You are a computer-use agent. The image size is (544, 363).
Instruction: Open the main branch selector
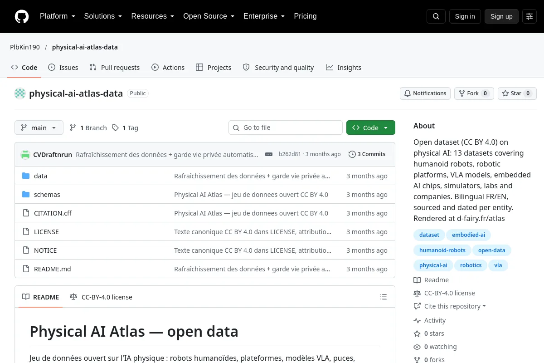pyautogui.click(x=39, y=128)
